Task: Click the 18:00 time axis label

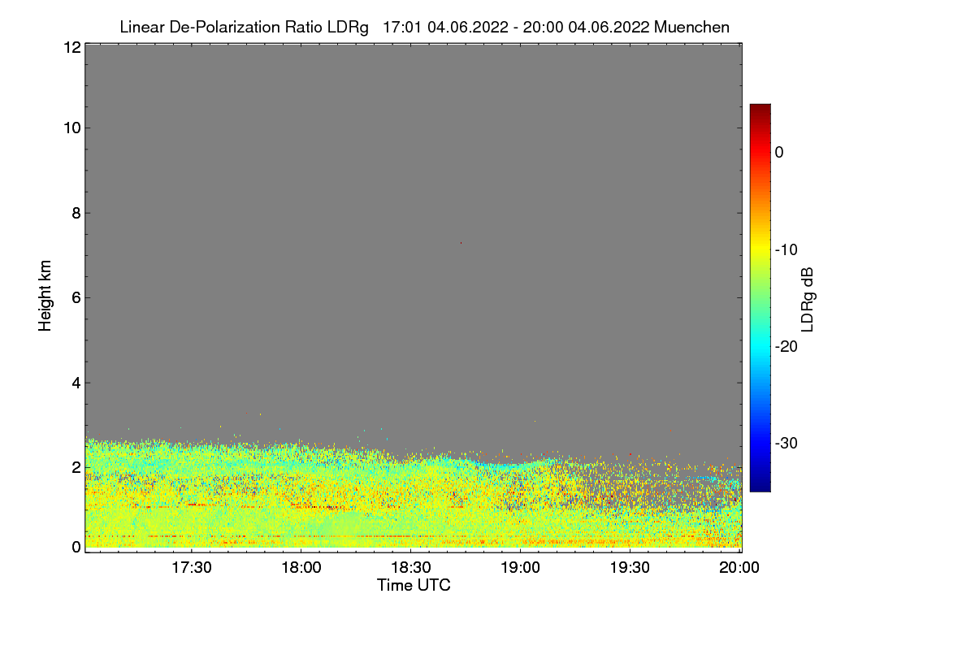Action: pos(301,569)
